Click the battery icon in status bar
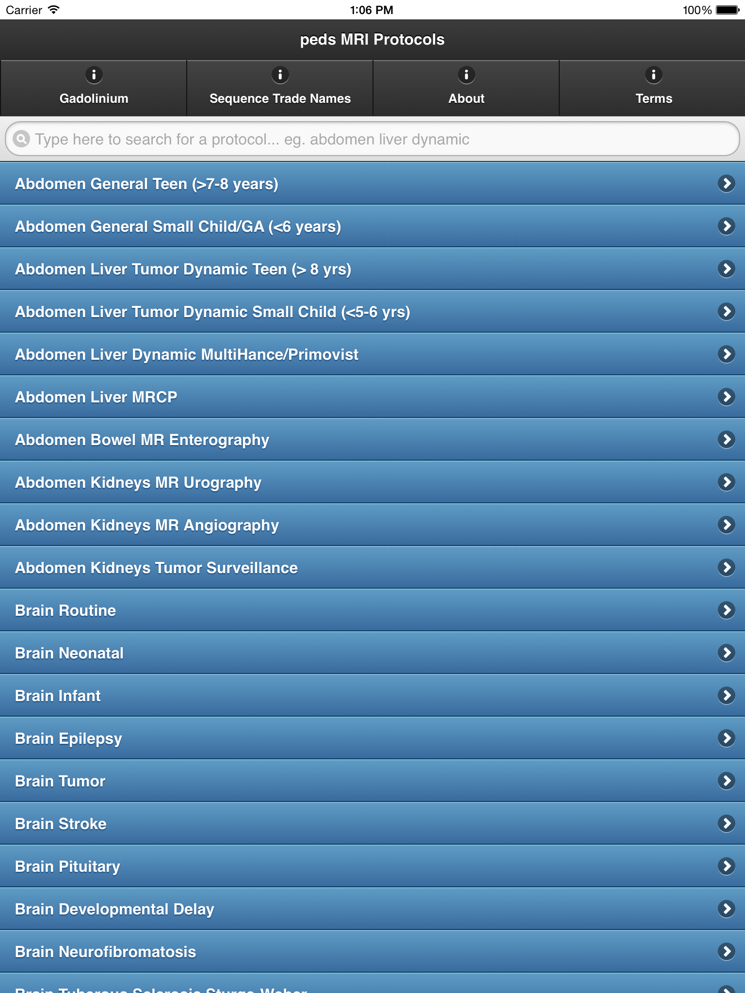This screenshot has height=993, width=745. tap(728, 10)
